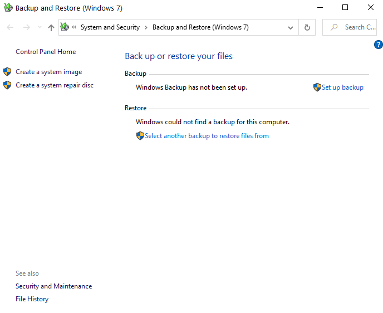Click the Forward navigation arrow
The image size is (383, 313).
[x=26, y=27]
